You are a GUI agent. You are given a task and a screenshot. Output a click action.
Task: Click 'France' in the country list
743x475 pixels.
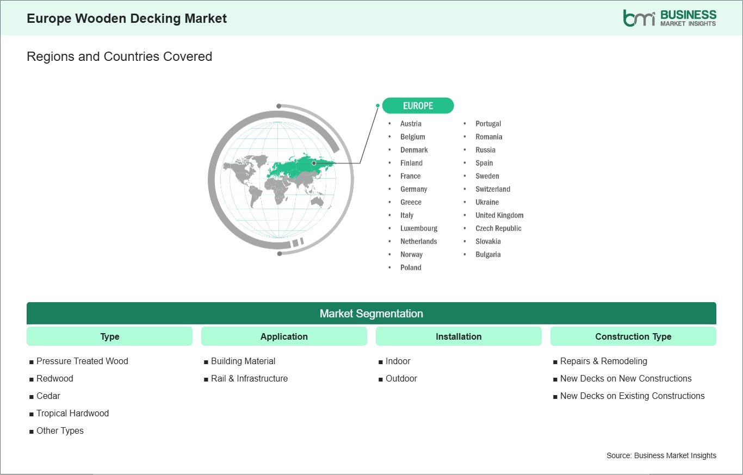(x=411, y=176)
